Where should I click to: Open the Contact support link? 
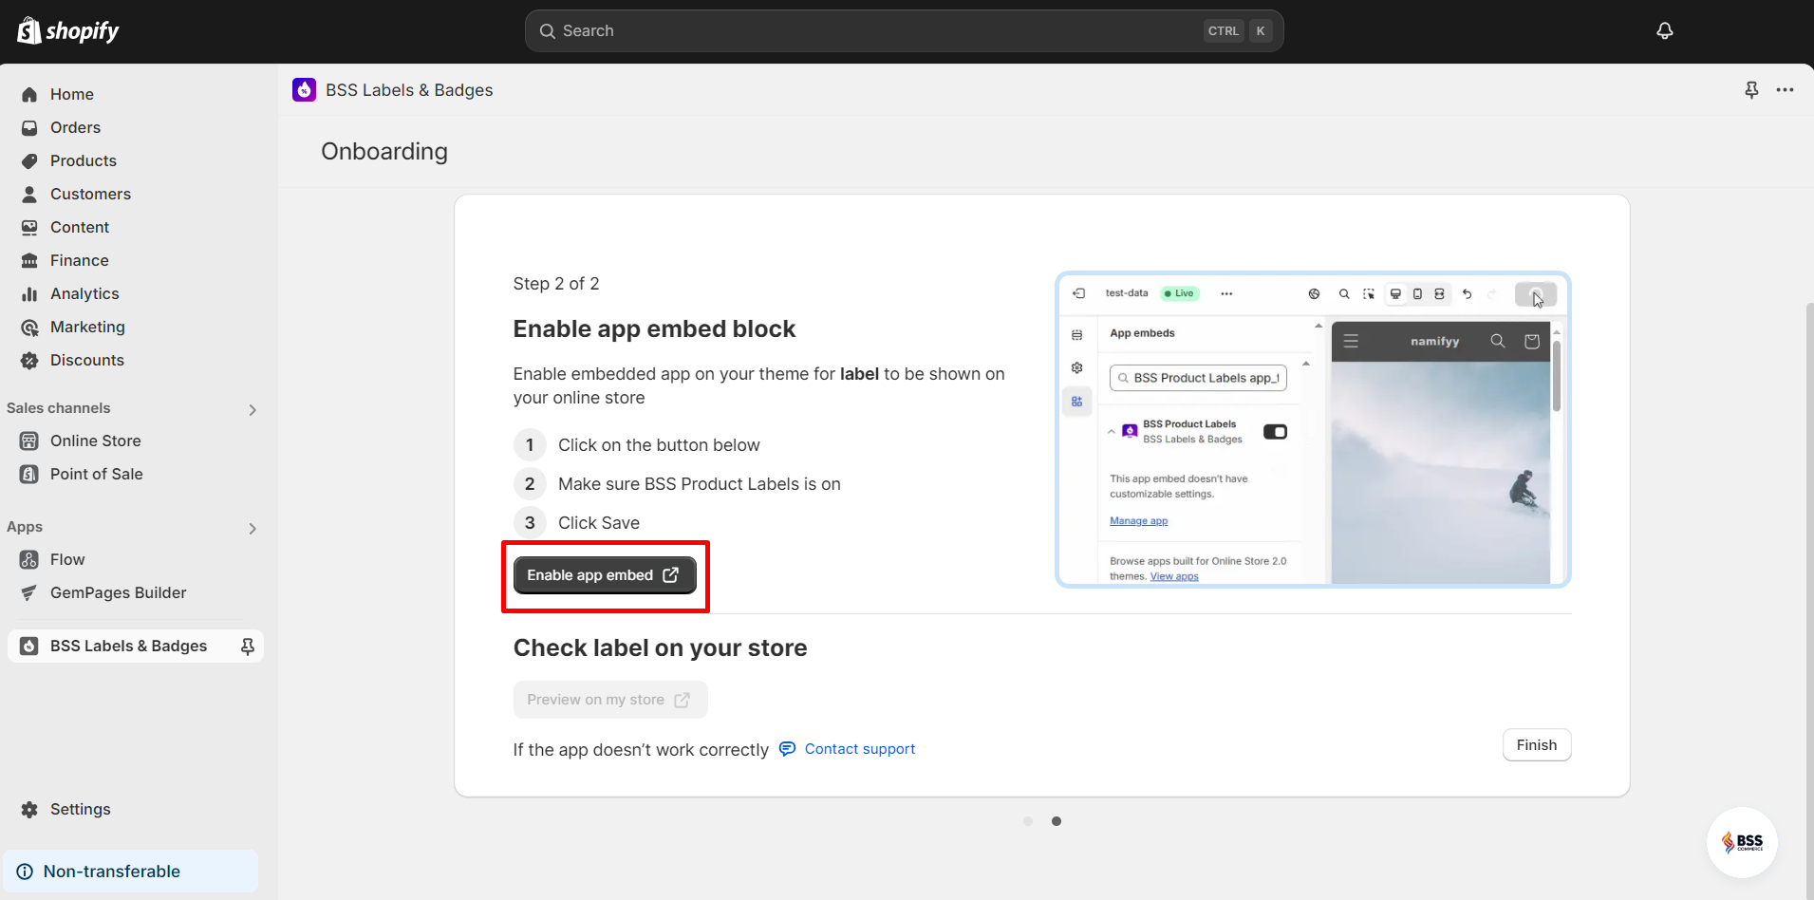[859, 748]
